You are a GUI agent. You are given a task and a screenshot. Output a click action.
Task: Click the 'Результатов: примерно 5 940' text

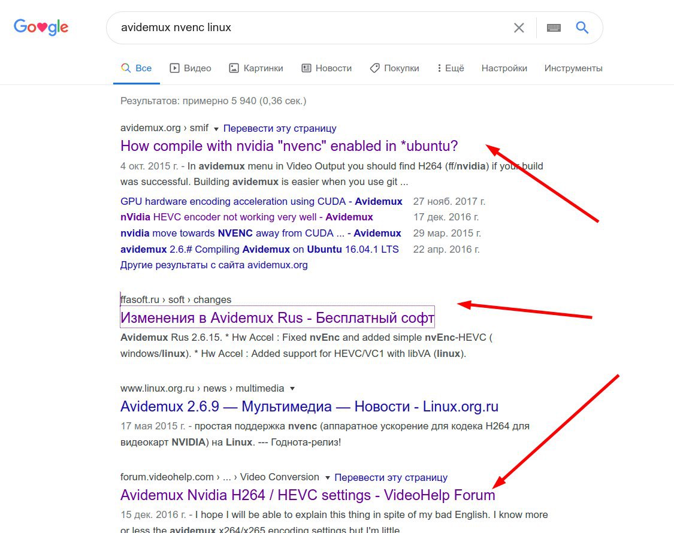pyautogui.click(x=213, y=101)
